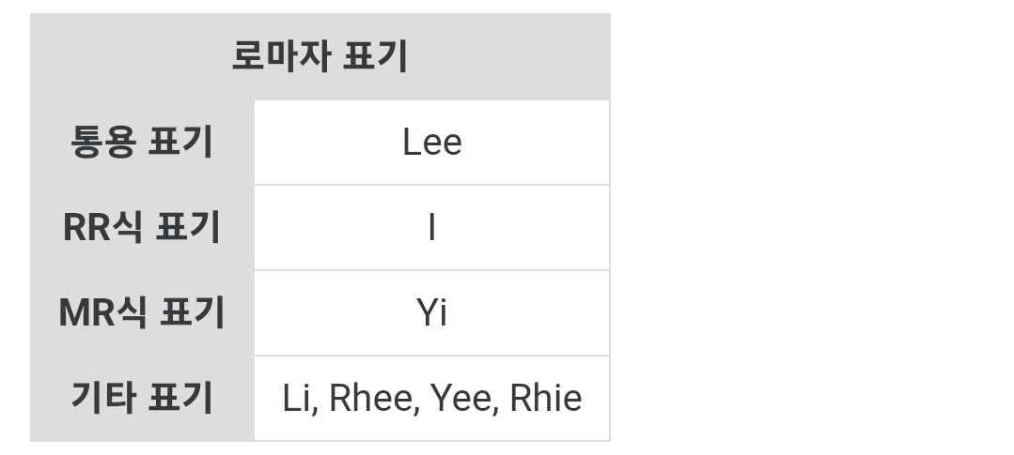Select the MR식 표기 row label
Viewport: 1014px width, 455px height.
[x=142, y=313]
